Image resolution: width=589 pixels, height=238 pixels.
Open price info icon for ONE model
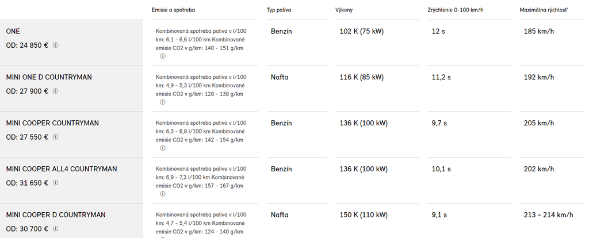(56, 45)
